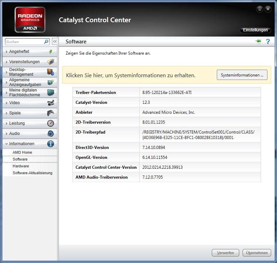Click 2D-Treiberversion value 8.01.01.1235

154,122
